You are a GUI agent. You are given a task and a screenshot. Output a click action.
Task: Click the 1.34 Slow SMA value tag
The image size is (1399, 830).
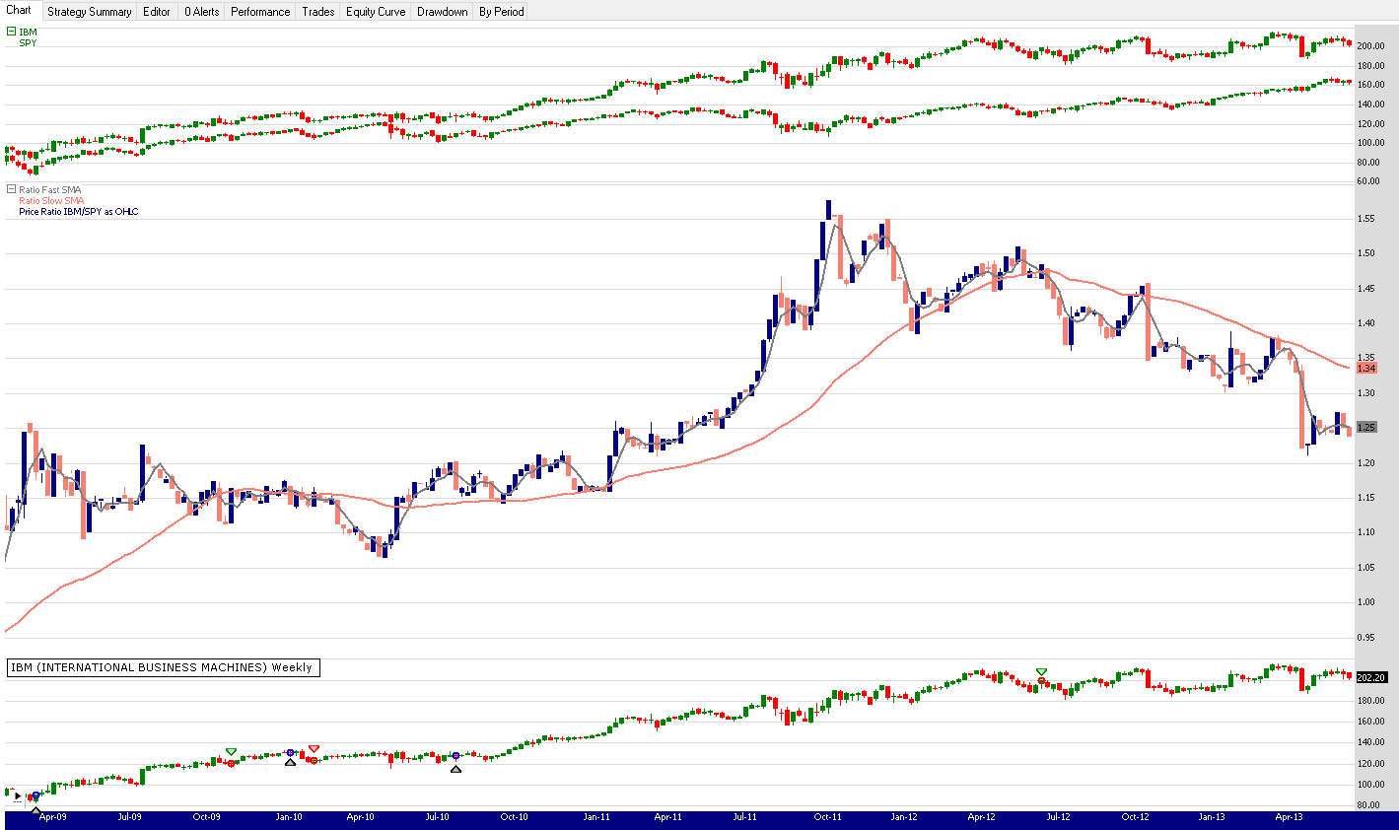coord(1366,369)
